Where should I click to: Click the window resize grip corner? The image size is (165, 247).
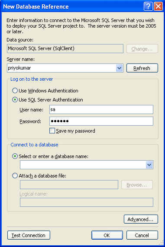(x=161, y=243)
